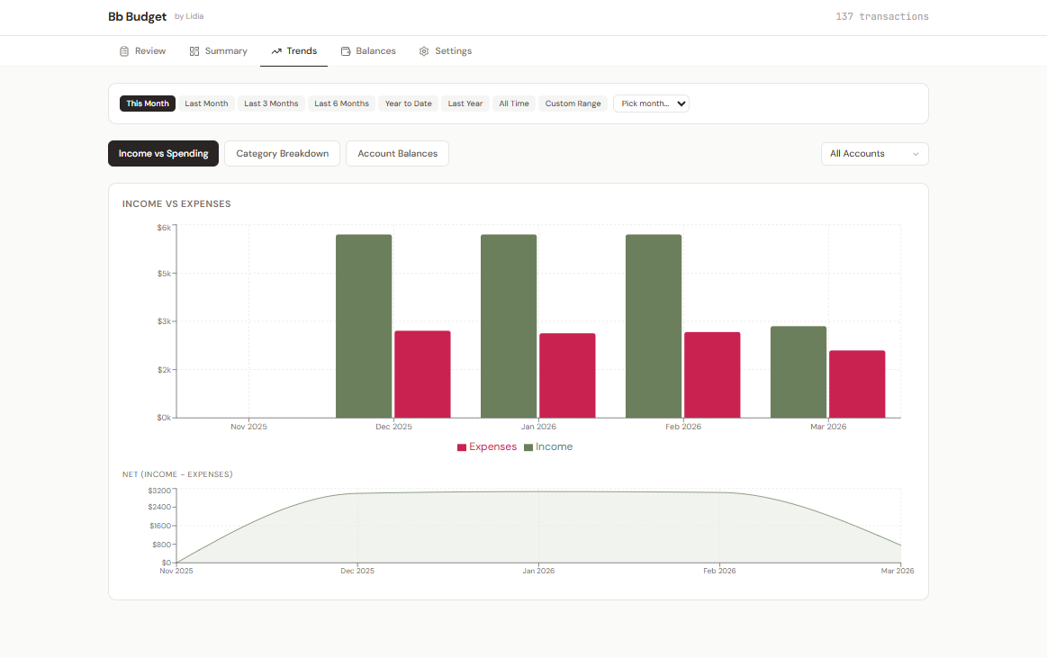Click the Settings gear icon
1047x658 pixels.
click(x=424, y=51)
